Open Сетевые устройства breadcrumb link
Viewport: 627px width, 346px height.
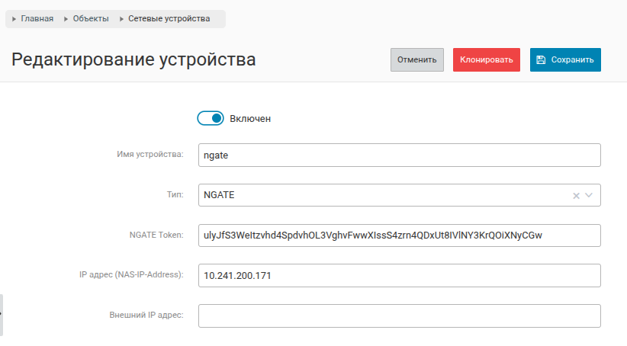169,19
